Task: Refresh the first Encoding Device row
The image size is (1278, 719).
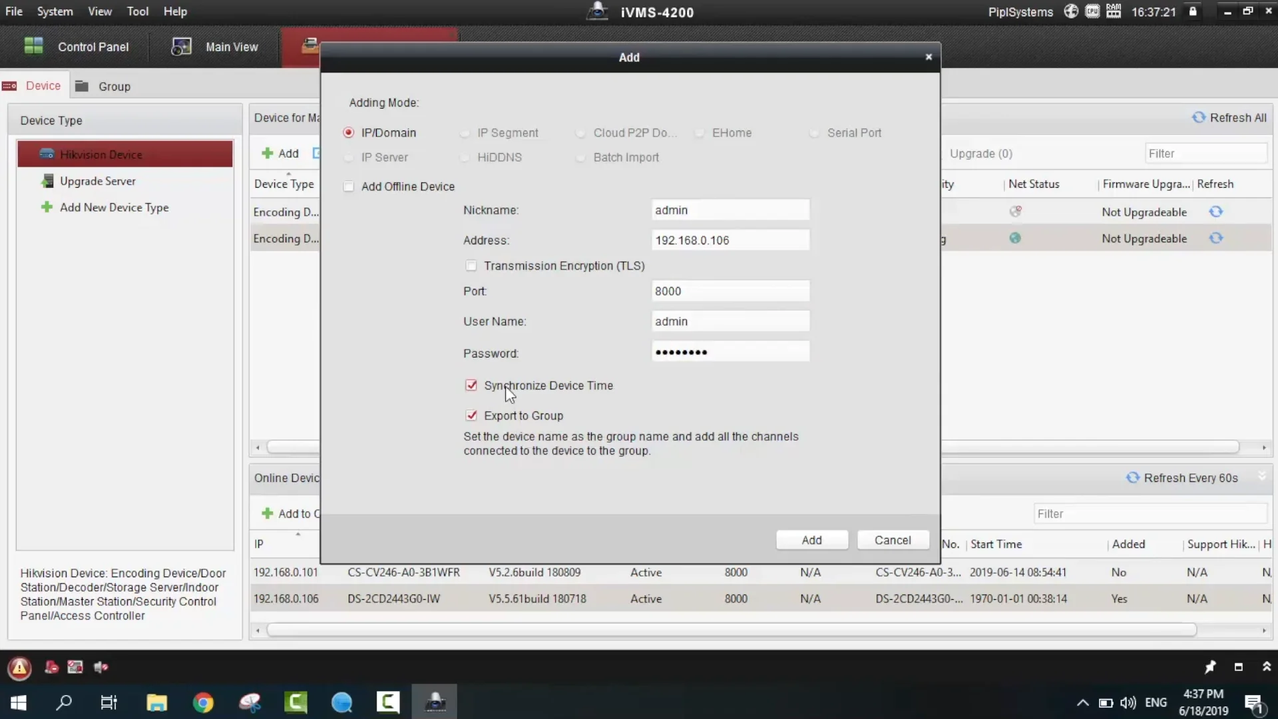Action: (x=1216, y=212)
